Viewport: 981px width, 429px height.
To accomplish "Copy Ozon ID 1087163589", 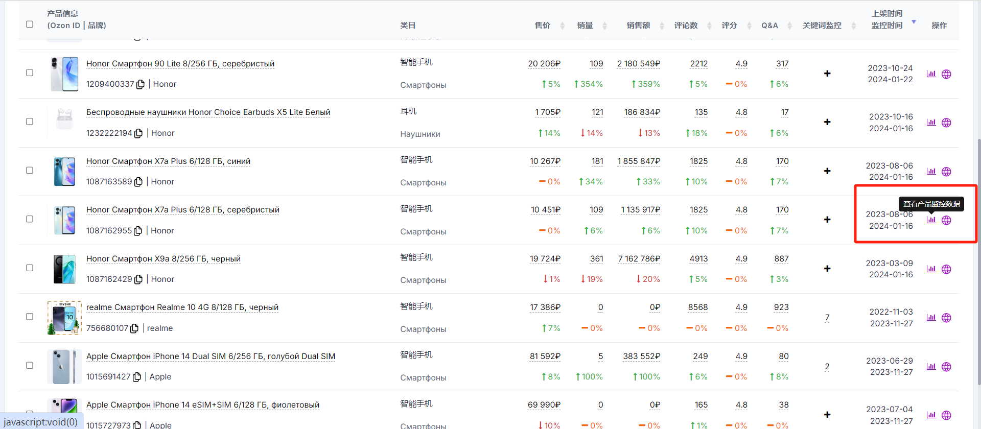I will (x=138, y=182).
